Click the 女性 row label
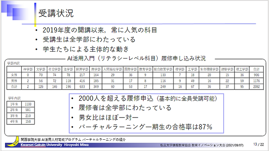This screenshot has width=269, height=151. (14, 75)
